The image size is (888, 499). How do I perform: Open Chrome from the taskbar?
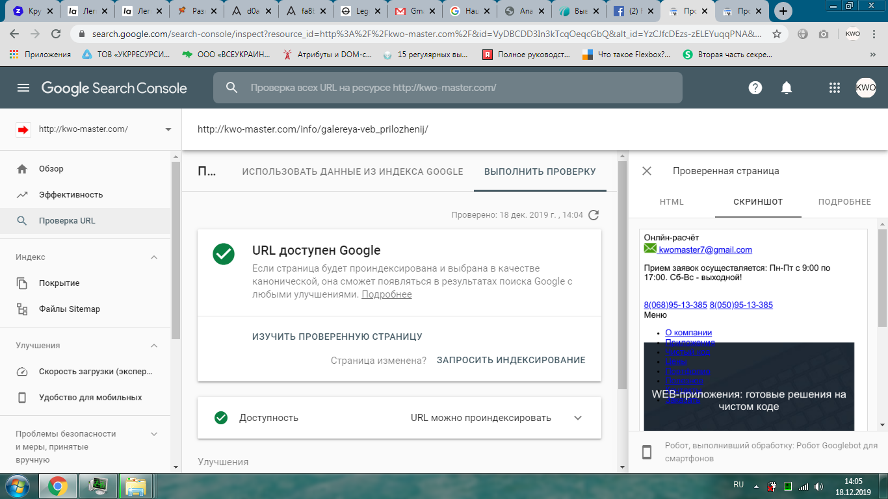pyautogui.click(x=58, y=486)
